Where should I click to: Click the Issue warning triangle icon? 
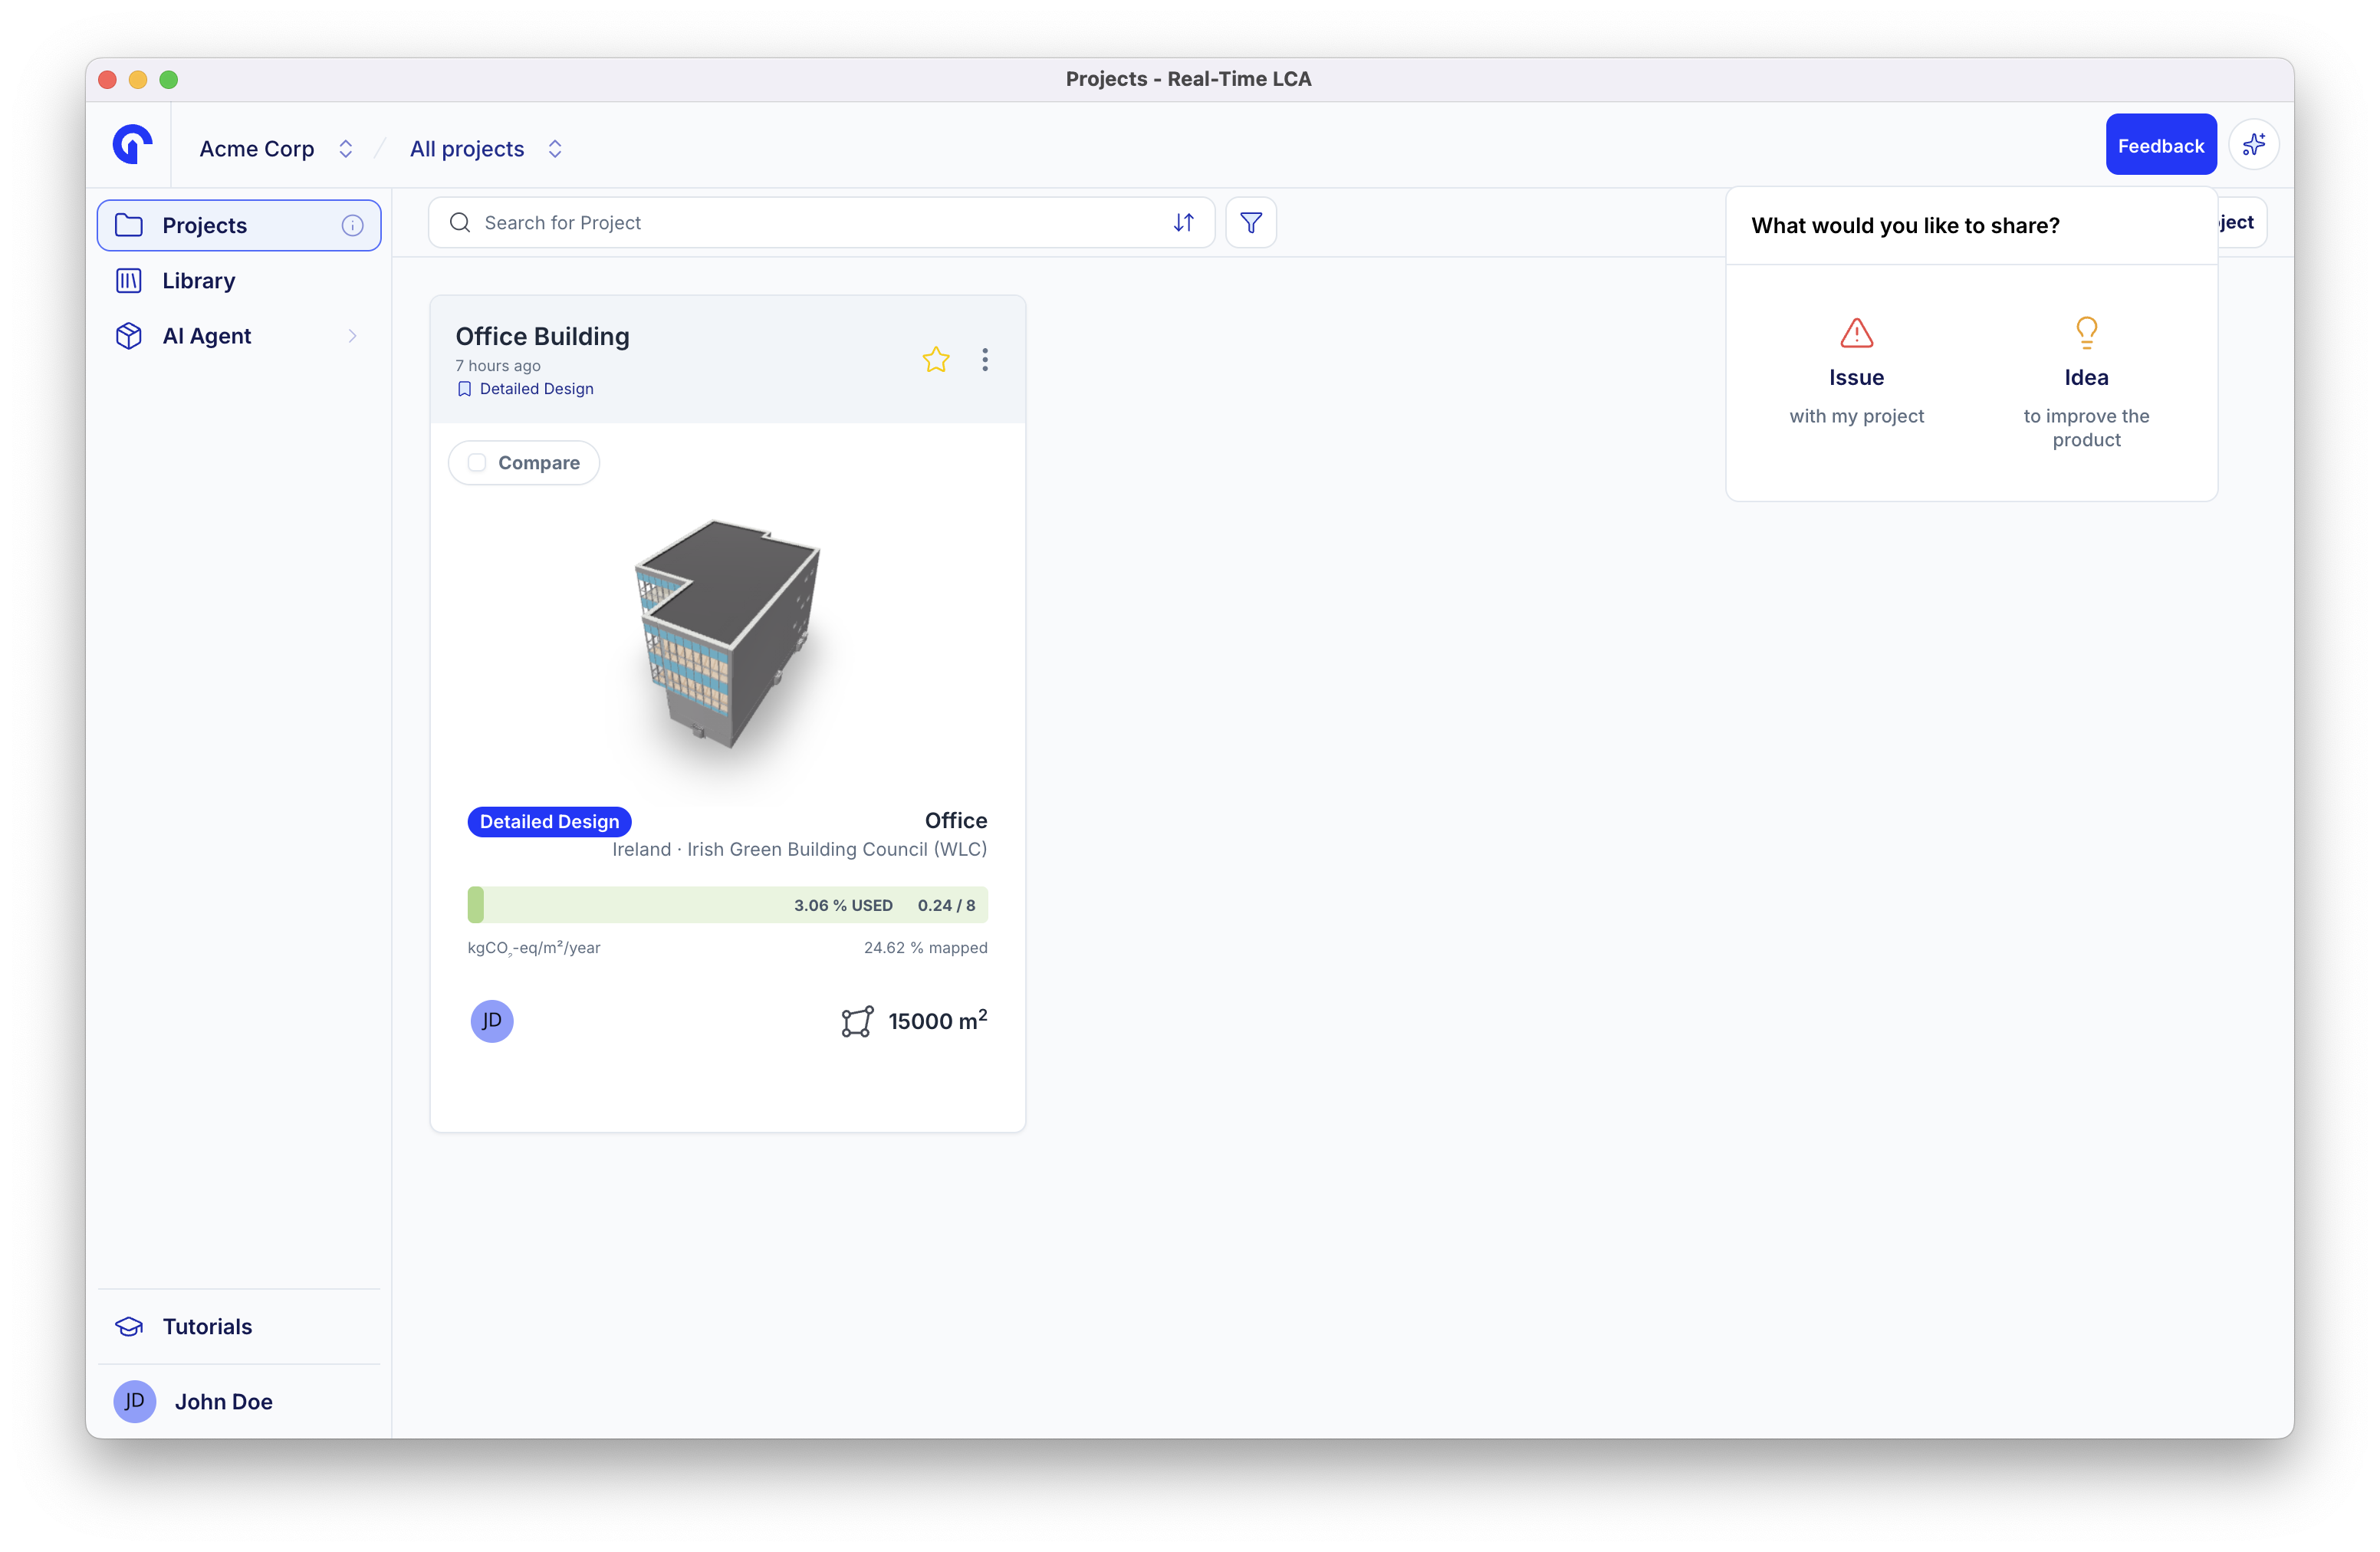pos(1856,332)
